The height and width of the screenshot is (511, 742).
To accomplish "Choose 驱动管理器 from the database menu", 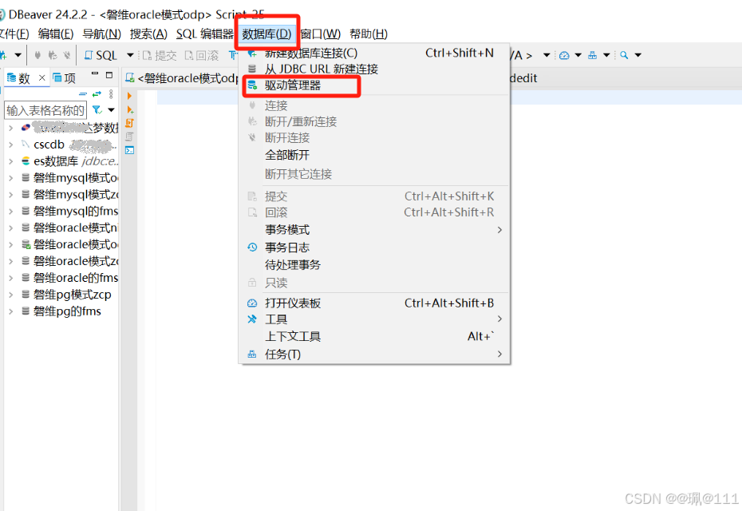I will tap(374, 85).
